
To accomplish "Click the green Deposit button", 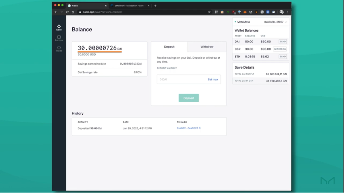I will tap(189, 98).
